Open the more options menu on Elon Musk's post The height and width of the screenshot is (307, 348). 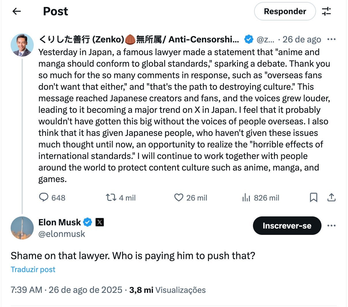332,226
